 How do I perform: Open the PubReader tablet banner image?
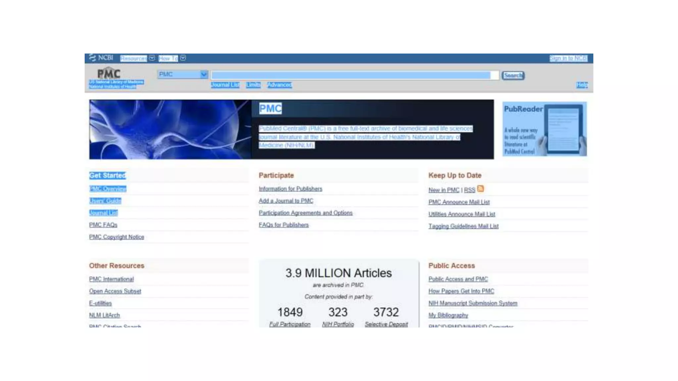tap(545, 129)
